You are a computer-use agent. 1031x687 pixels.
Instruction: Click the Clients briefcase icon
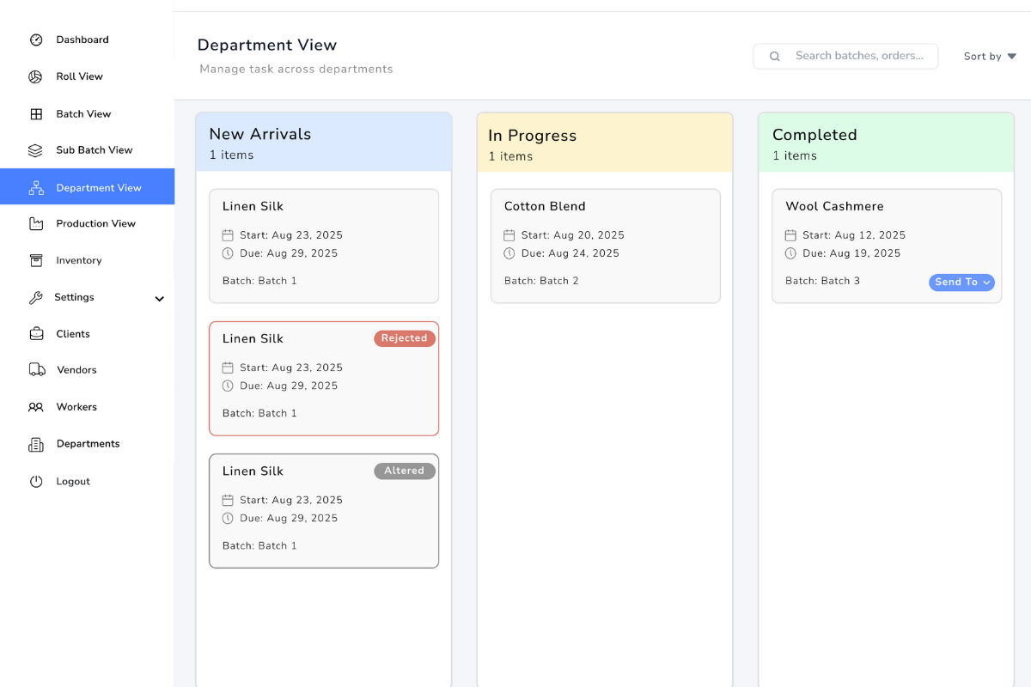(x=36, y=334)
